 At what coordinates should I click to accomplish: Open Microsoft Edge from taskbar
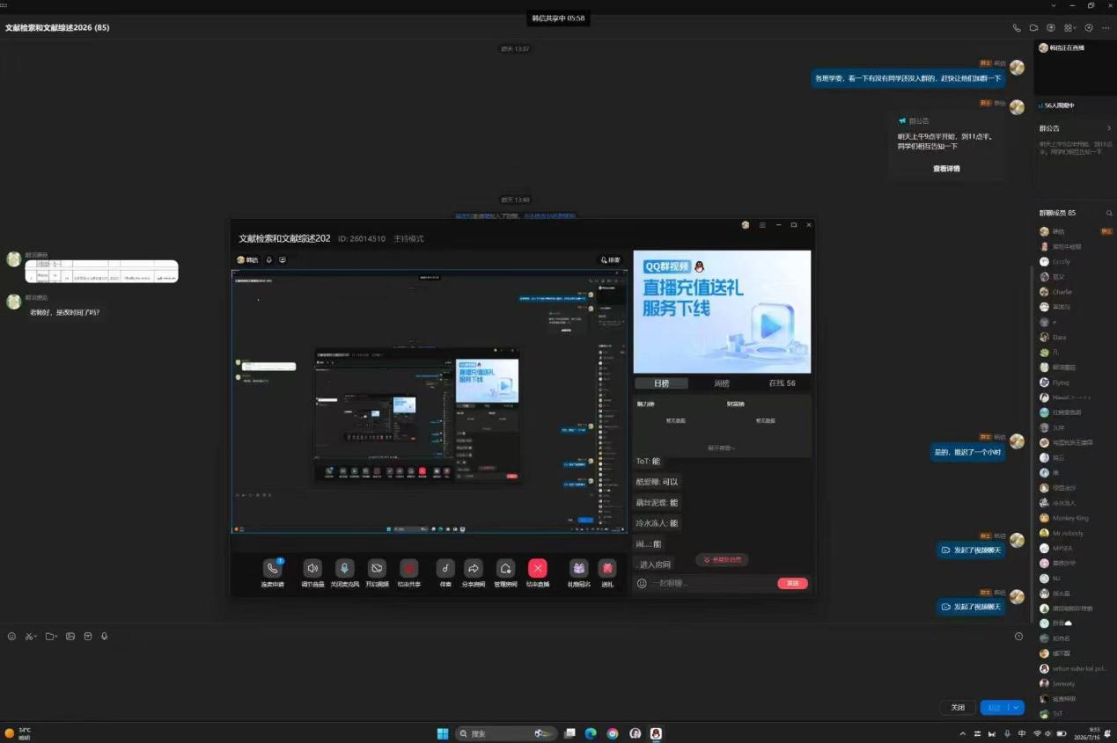coord(591,733)
